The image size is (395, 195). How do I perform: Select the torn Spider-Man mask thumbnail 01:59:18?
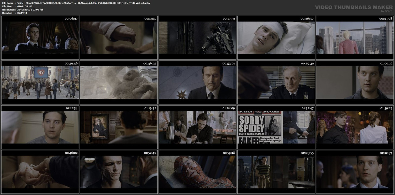(197, 172)
